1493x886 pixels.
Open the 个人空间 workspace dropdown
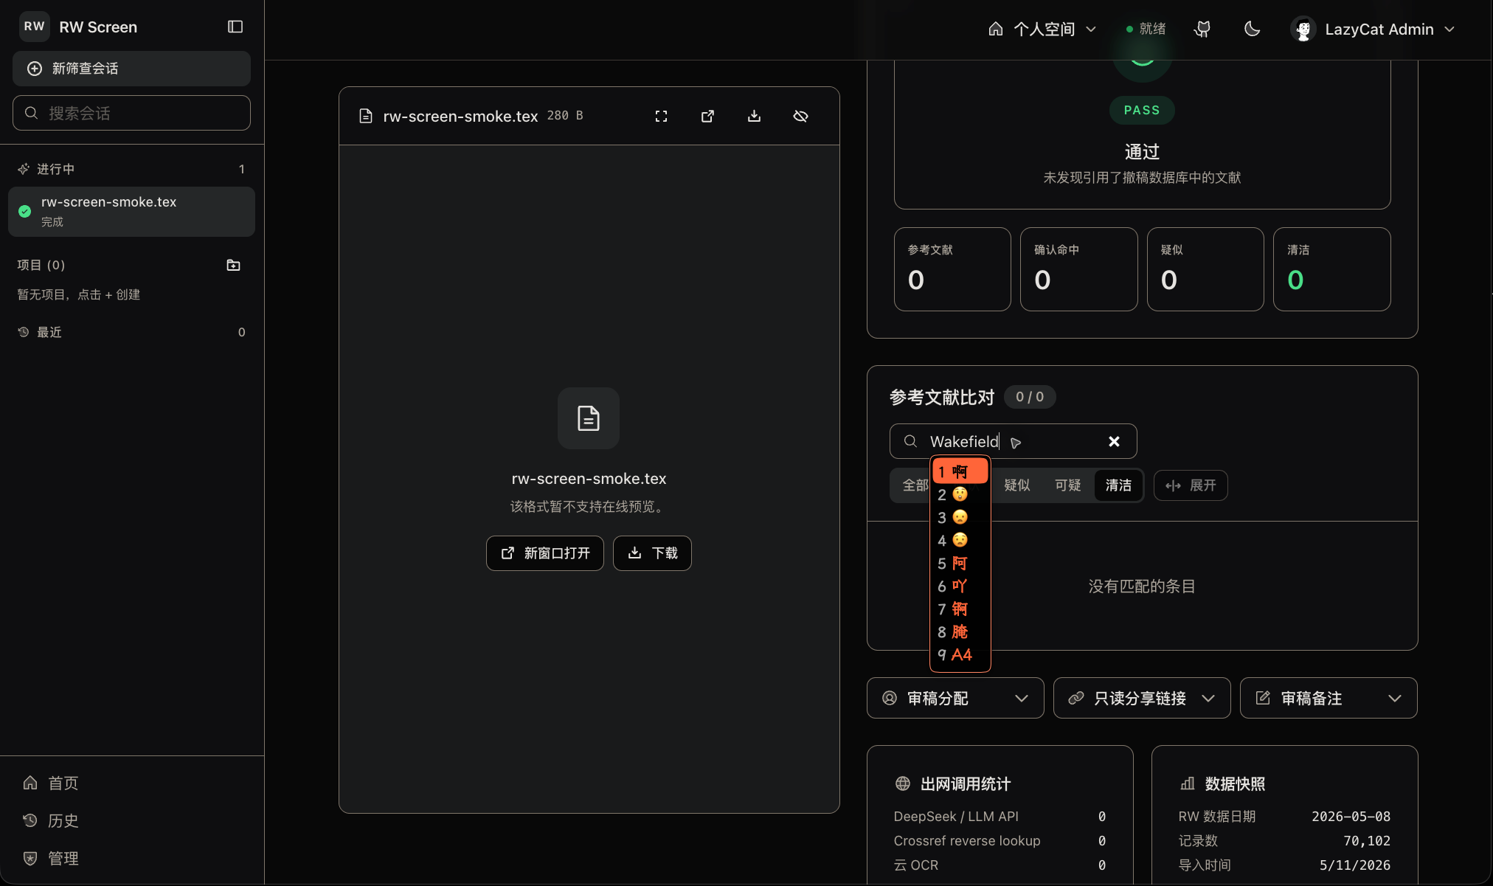click(1042, 29)
